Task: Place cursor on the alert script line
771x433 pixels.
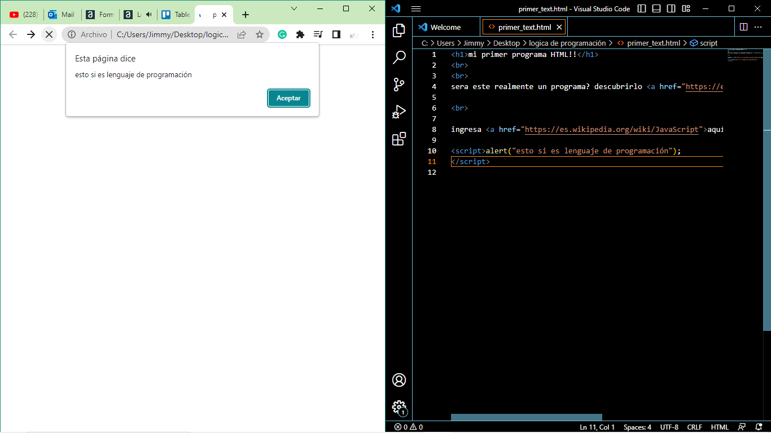Action: [x=566, y=151]
